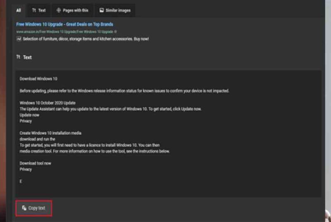The height and width of the screenshot is (222, 331).
Task: Click the Download tool now text line
Action: [35, 163]
